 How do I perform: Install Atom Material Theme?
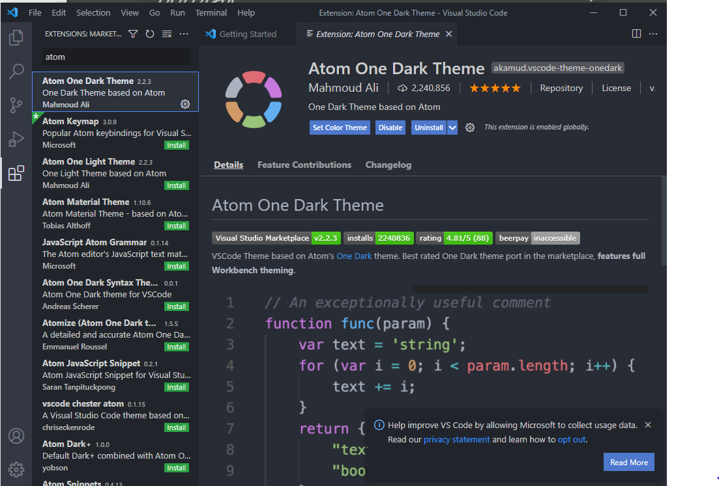point(177,226)
